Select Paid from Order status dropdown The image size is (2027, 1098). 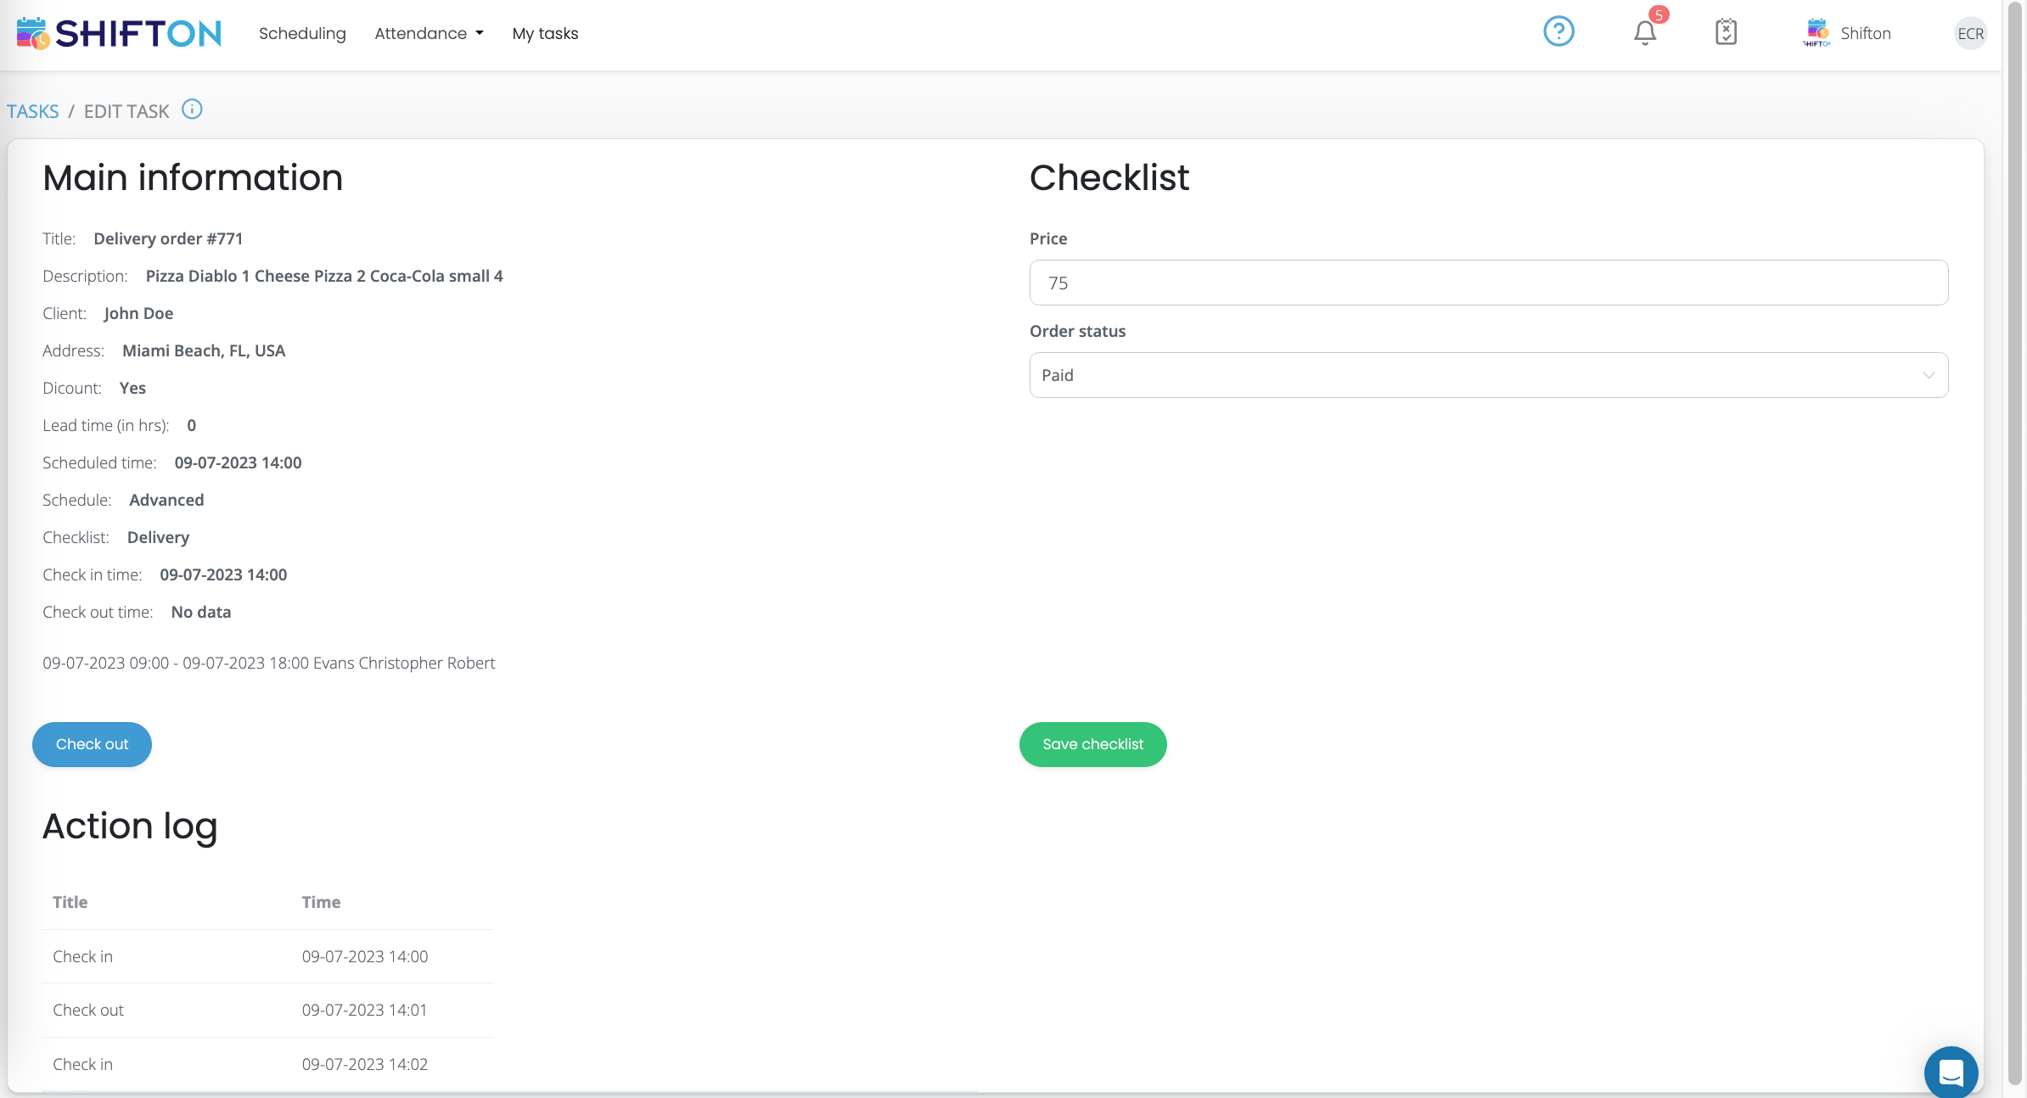(x=1489, y=374)
